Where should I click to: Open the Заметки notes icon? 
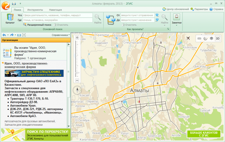tap(177, 17)
